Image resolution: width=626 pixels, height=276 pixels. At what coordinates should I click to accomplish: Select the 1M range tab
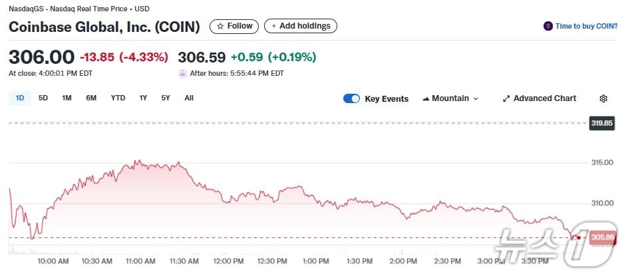[x=67, y=98]
